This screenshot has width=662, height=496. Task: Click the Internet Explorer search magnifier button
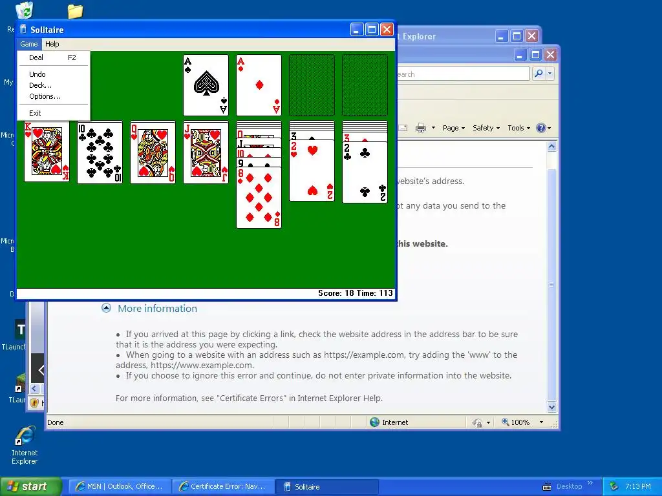(539, 74)
